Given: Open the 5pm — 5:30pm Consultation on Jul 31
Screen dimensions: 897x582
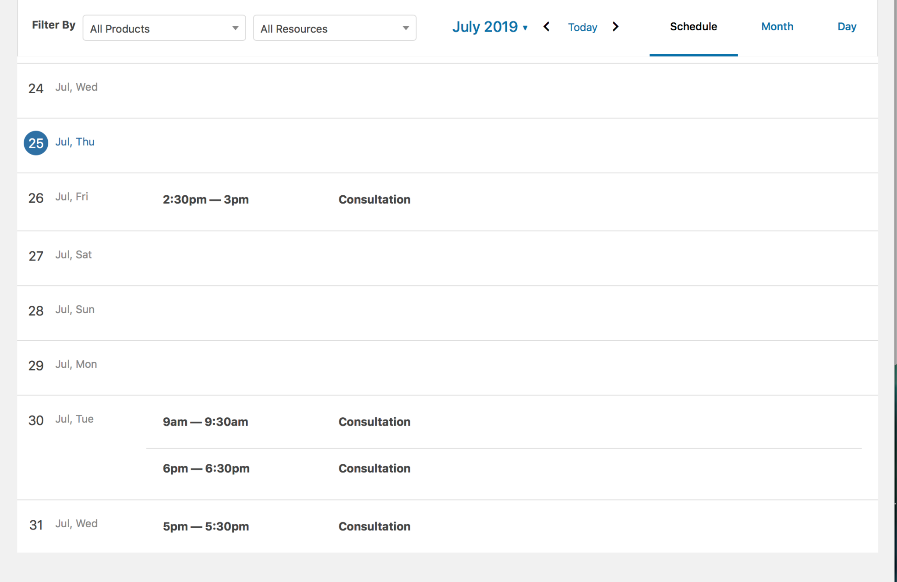Looking at the screenshot, I should [x=374, y=526].
